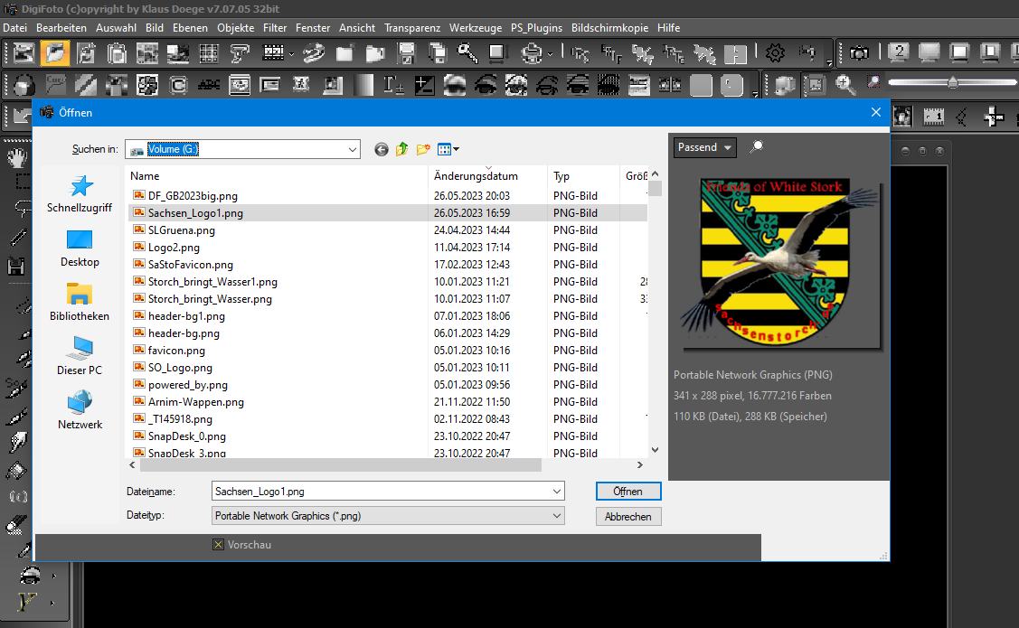Open Bibliotheken in the places sidebar

pos(80,302)
